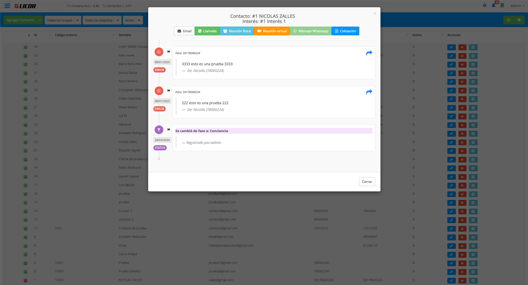Screen dimensions: 528x285
Task: Open the Cotización option
Action: (x=345, y=31)
